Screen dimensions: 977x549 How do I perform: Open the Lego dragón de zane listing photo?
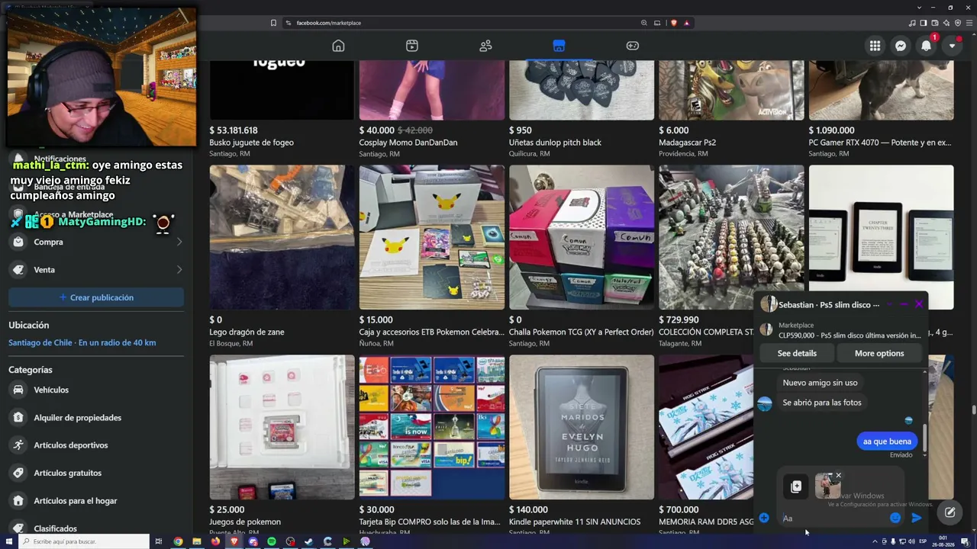282,237
